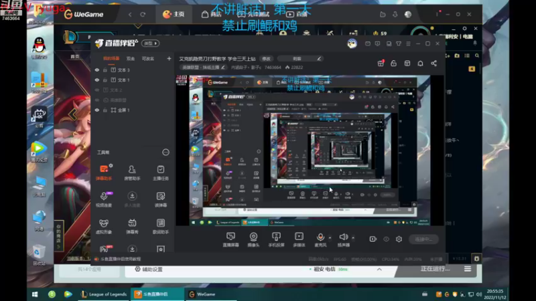Image resolution: width=536 pixels, height=301 pixels.
Task: Click the layout icon beside the bell
Action: [407, 64]
